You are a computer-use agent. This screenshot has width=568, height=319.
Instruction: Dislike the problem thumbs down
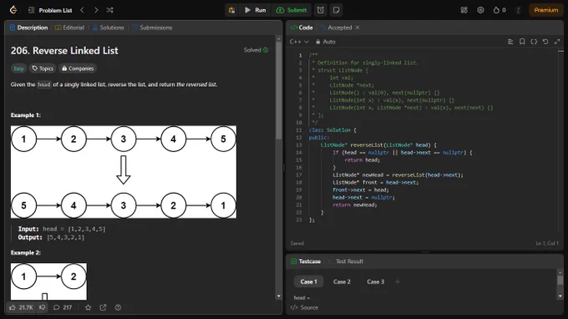[x=43, y=307]
